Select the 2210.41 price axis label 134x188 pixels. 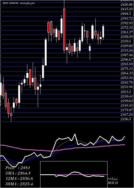tap(126, 96)
